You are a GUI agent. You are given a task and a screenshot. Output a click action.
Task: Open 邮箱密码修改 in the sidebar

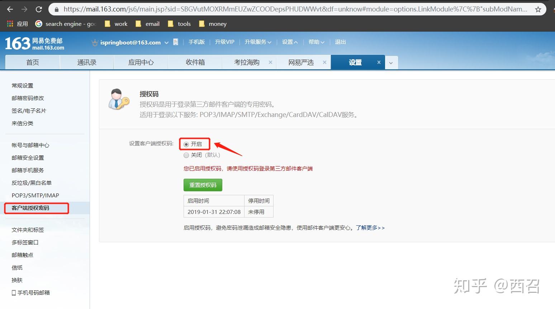coord(28,98)
